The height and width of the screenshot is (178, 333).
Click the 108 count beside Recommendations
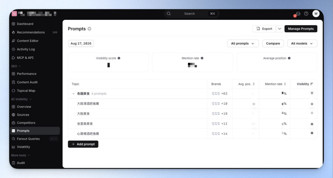[x=55, y=32]
